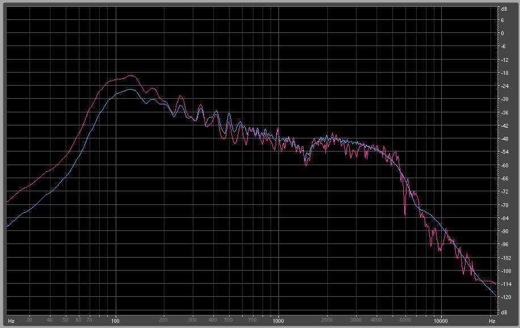The height and width of the screenshot is (328, 520).
Task: Click the 1000 Hz frequency axis label
Action: [x=278, y=321]
